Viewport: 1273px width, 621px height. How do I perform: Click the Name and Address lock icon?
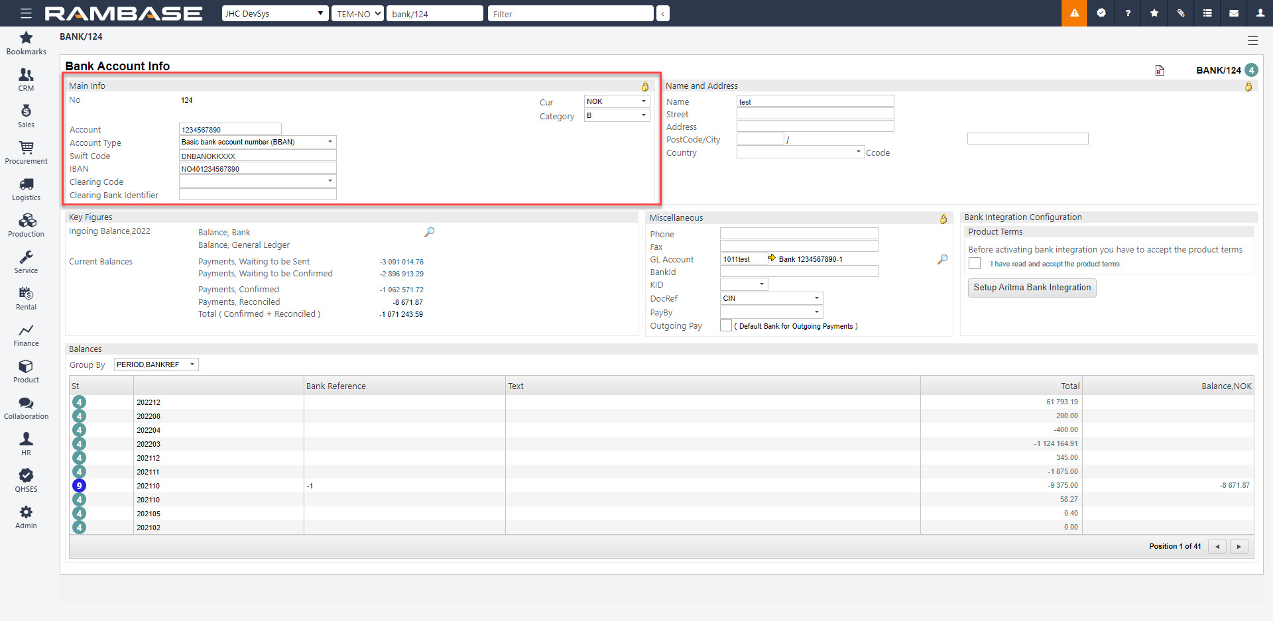[1248, 86]
